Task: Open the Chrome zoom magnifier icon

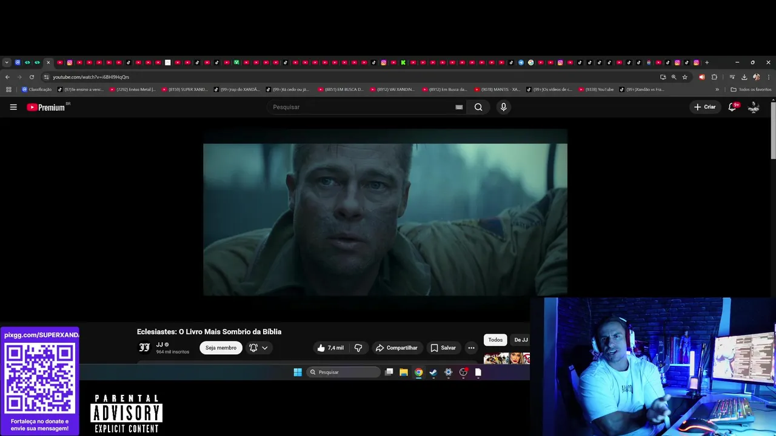Action: [674, 77]
